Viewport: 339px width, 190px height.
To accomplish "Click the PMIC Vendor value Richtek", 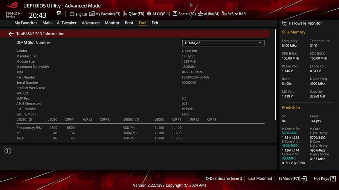I will (x=187, y=109).
